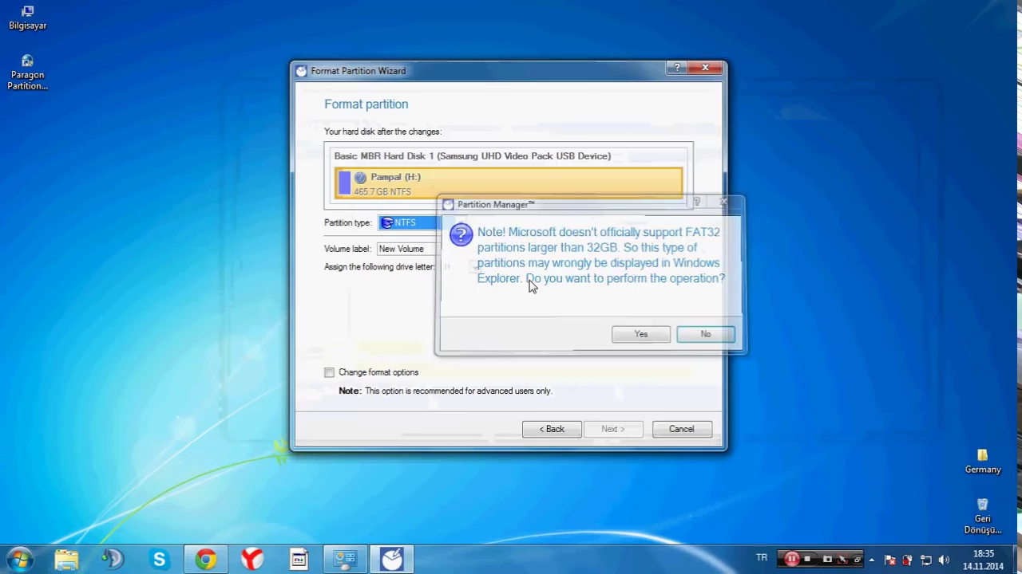The width and height of the screenshot is (1022, 574).
Task: Open File Explorer from the taskbar
Action: 66,560
